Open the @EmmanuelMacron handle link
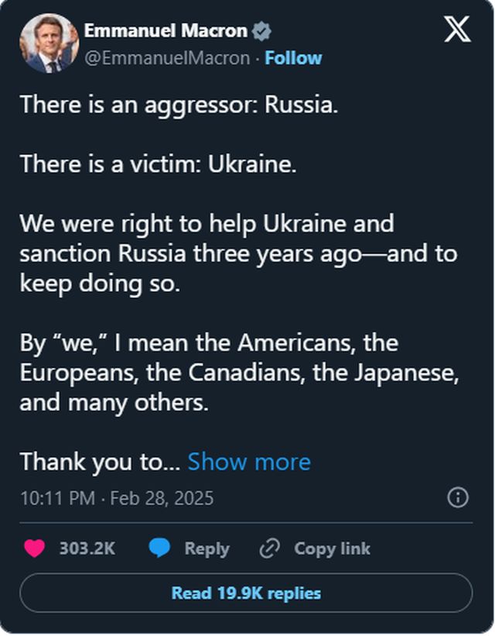This screenshot has width=495, height=636. pos(167,58)
